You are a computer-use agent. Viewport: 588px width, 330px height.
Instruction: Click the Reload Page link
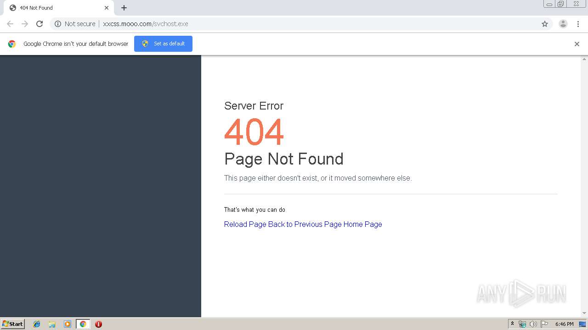(x=245, y=224)
